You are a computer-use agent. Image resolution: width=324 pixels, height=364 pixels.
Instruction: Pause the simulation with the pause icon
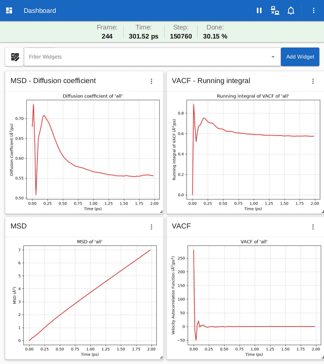pos(259,11)
